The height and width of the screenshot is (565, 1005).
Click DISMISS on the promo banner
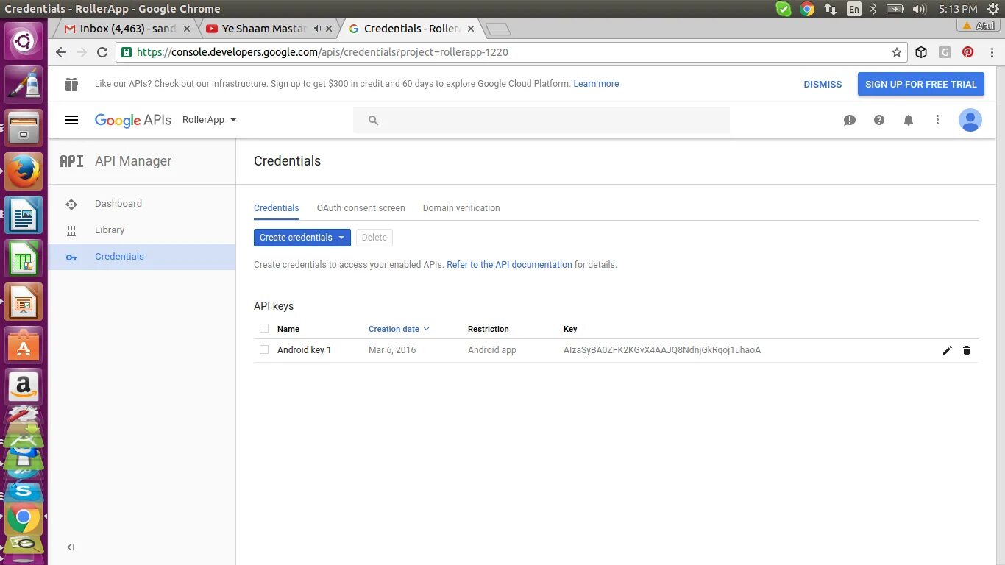823,85
